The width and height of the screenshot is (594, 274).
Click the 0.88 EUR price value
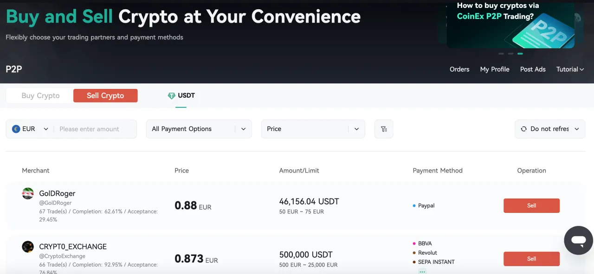coord(193,205)
